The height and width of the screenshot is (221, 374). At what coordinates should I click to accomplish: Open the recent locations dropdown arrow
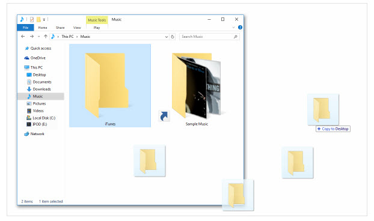pos(38,37)
